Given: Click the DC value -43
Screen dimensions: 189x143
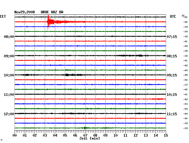Looking at the screenshot, I should (x=186, y=104).
